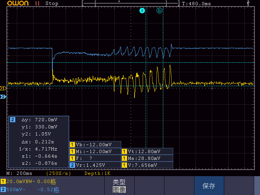Click the Vt:12.80mV measurement
Image resolution: width=260 pixels, height=195 pixels.
pyautogui.click(x=147, y=151)
